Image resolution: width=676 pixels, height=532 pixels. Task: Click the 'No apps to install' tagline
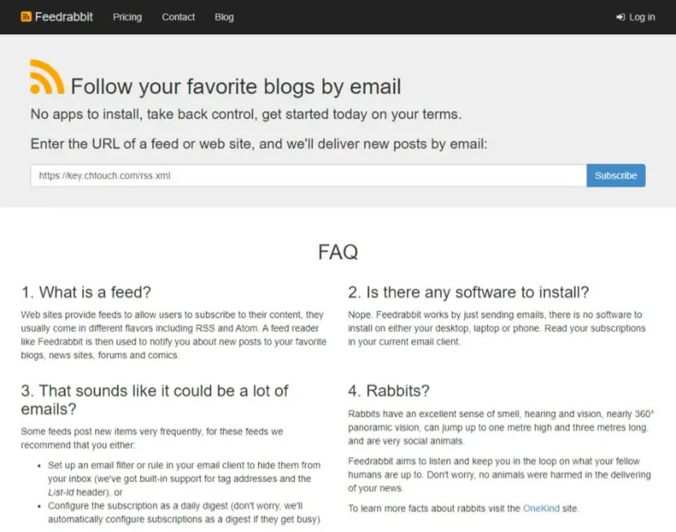(246, 114)
